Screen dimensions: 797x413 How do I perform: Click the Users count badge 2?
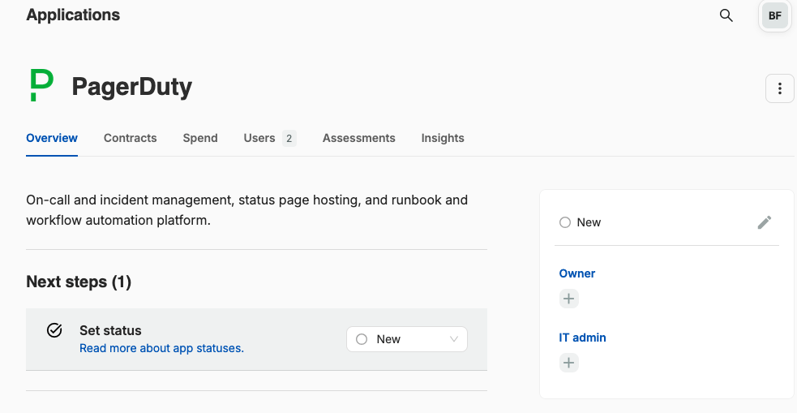289,139
